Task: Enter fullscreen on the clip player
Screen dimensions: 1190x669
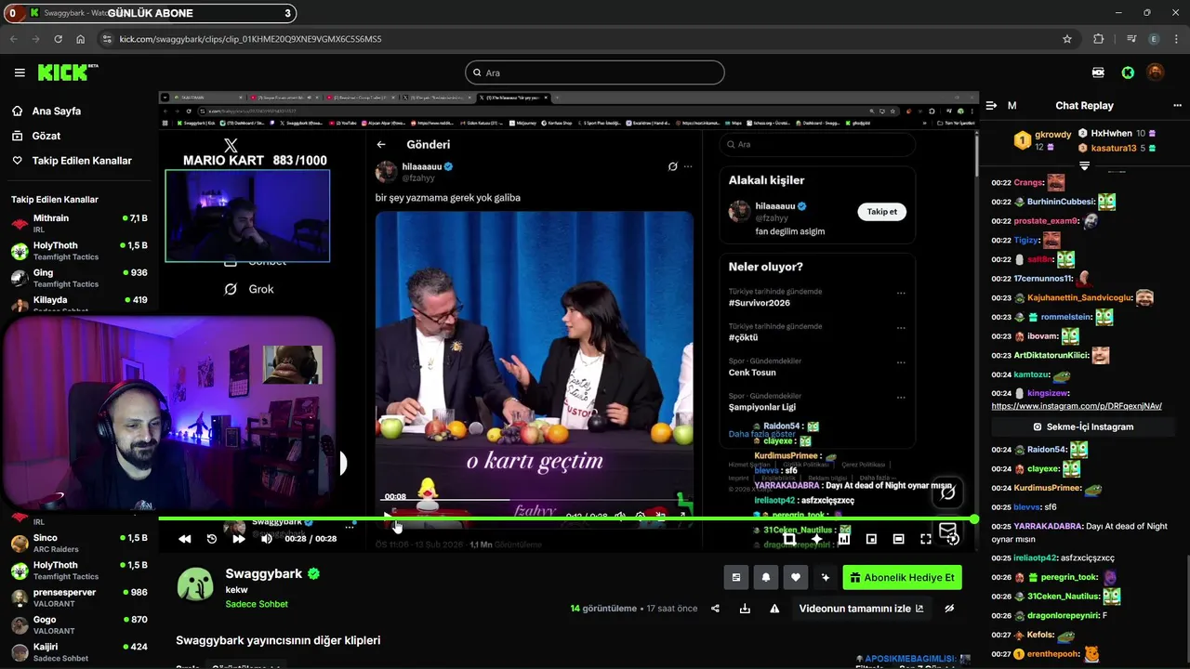Action: (x=926, y=539)
